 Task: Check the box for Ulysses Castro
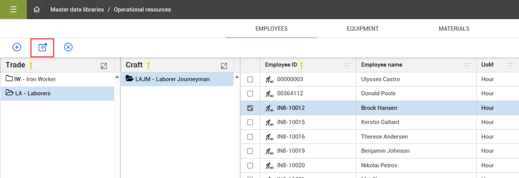pyautogui.click(x=250, y=80)
